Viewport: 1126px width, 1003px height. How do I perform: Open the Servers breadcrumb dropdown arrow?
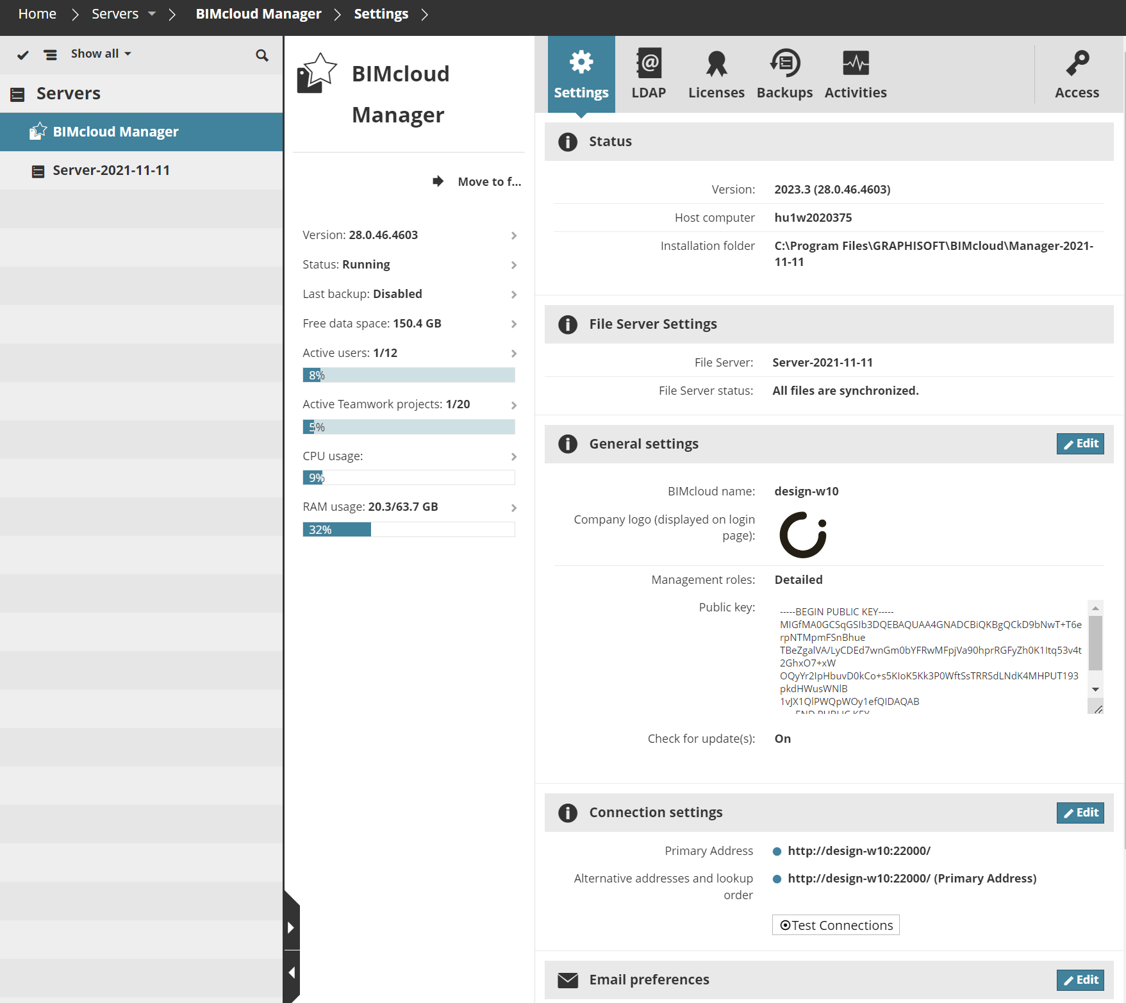point(152,14)
